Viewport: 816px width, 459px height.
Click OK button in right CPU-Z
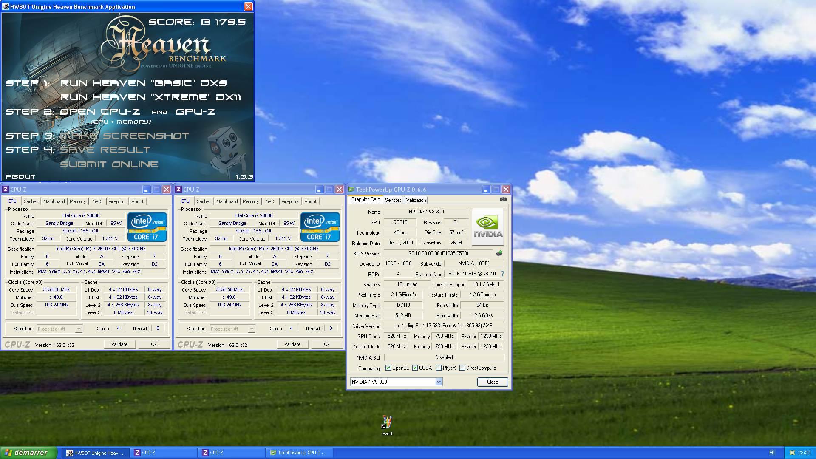tap(327, 344)
